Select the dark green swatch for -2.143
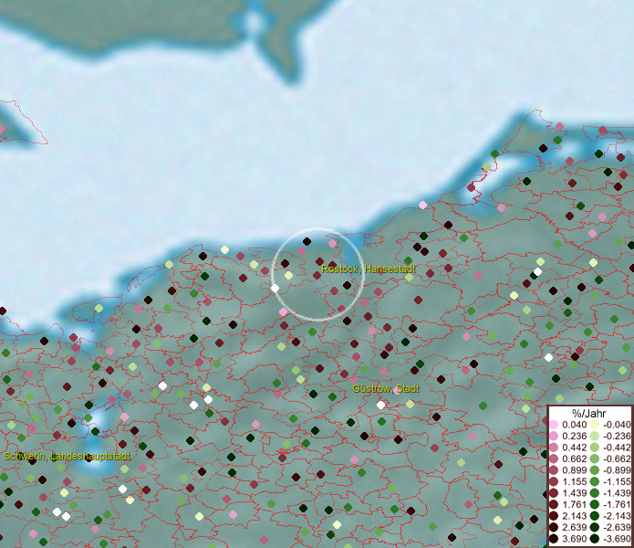Screen dimensions: 634x548 pyautogui.click(x=595, y=516)
